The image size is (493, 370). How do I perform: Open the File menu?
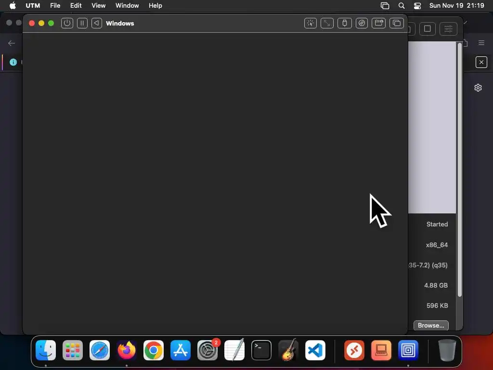point(55,5)
